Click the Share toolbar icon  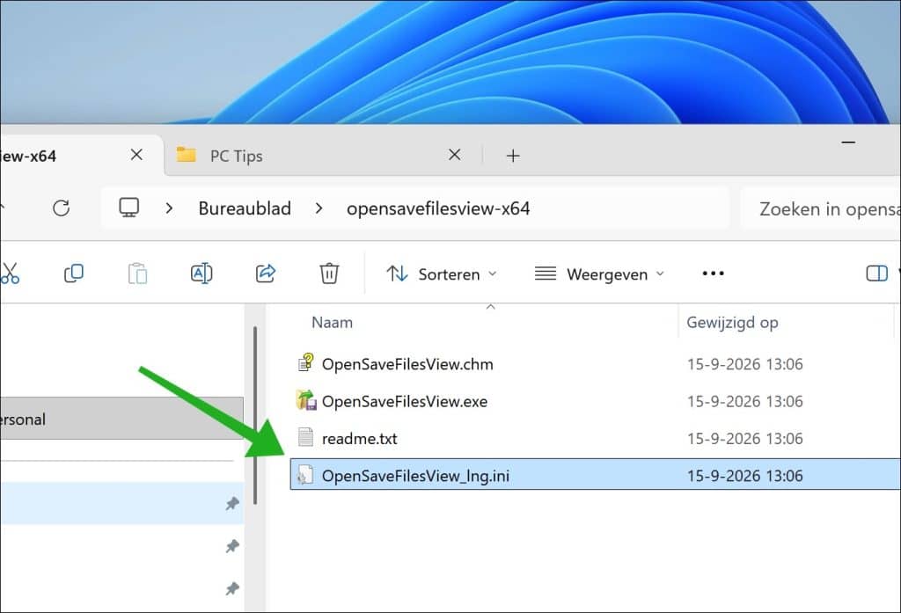pos(266,274)
